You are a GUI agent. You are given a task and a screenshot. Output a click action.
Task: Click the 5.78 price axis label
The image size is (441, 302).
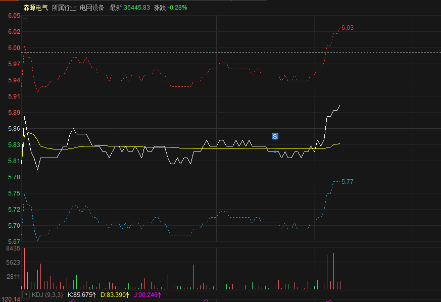(14, 177)
